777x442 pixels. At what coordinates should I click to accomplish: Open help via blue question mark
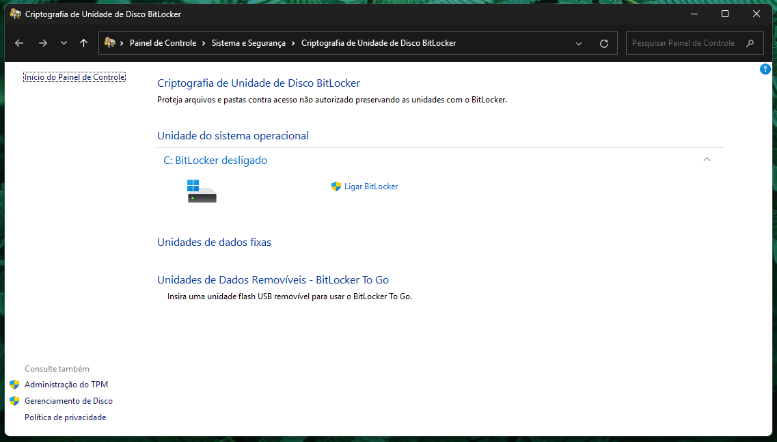coord(765,70)
